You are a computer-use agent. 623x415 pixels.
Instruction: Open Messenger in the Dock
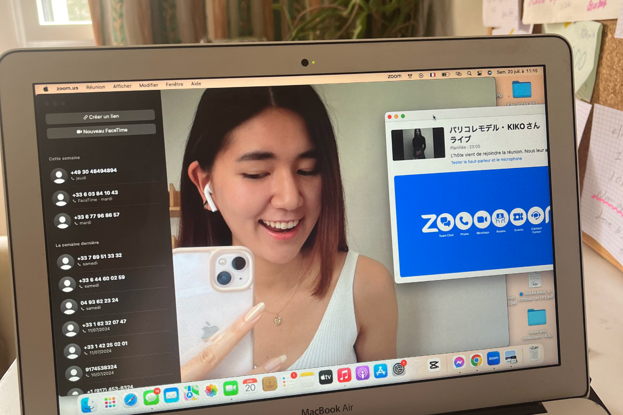pyautogui.click(x=459, y=362)
